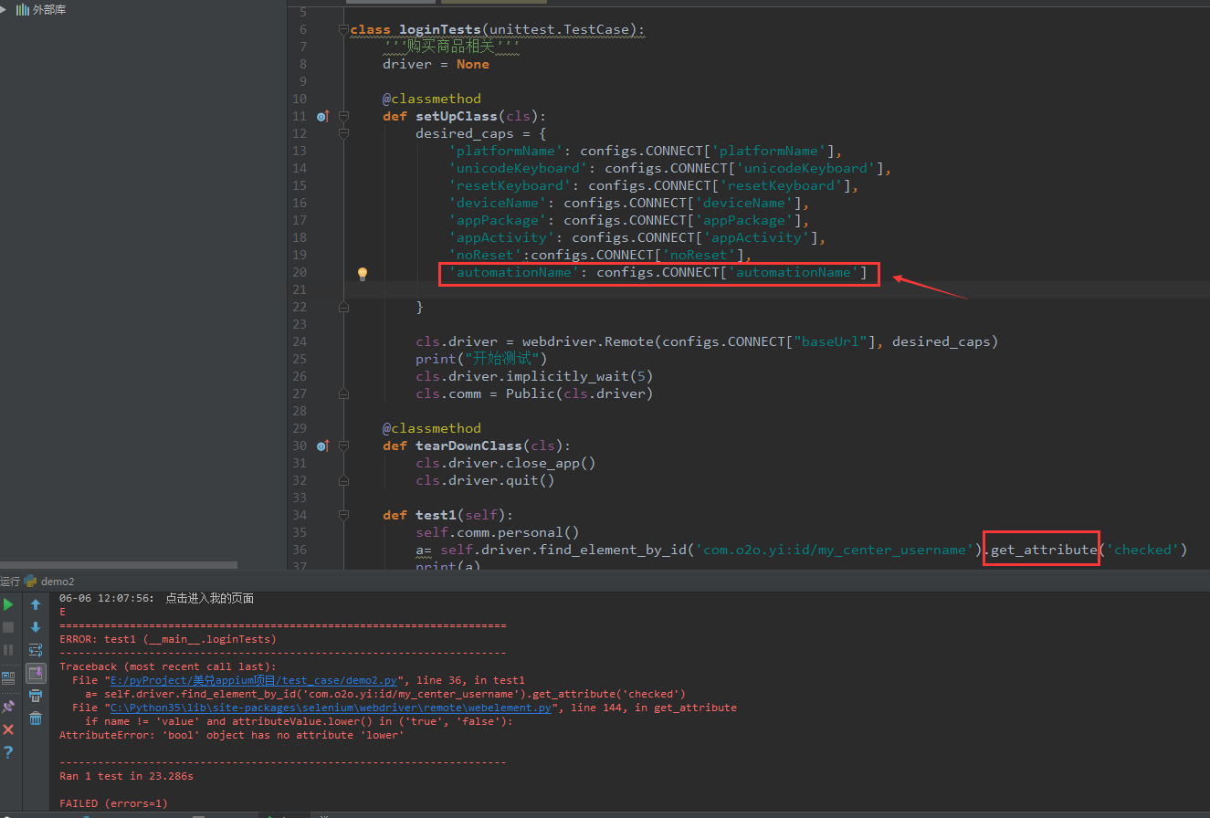Click 'unicodeKeyboard' key on line 14
The image size is (1210, 818).
(x=519, y=168)
